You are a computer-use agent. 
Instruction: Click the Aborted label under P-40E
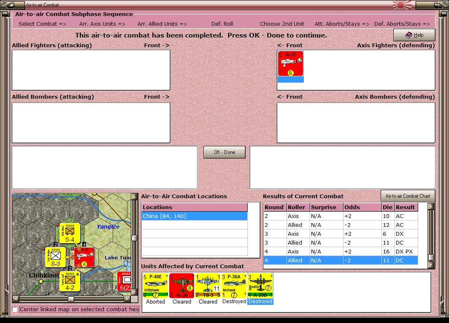click(x=155, y=301)
